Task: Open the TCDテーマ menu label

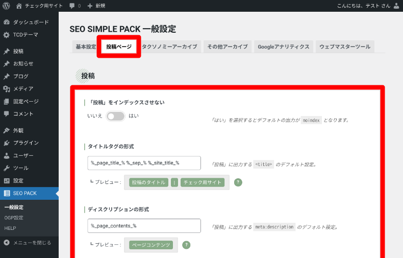Action: (26, 35)
